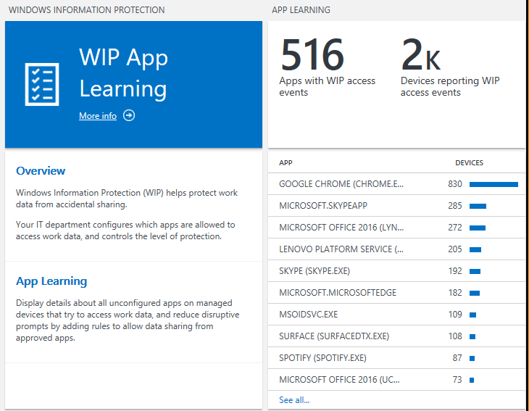The image size is (529, 411).
Task: Click the More info arrow circle icon
Action: (129, 115)
